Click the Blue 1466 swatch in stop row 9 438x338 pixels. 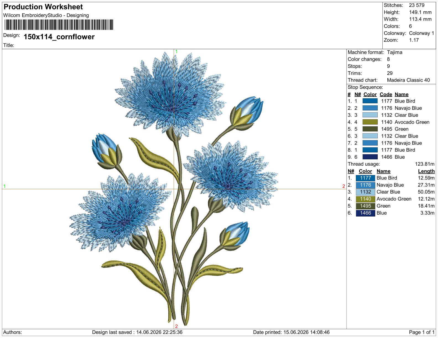[x=370, y=157]
